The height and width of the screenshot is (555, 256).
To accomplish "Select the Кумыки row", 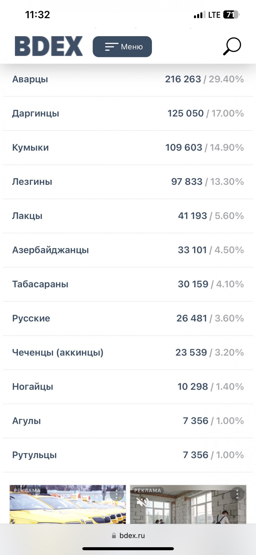I will [128, 147].
